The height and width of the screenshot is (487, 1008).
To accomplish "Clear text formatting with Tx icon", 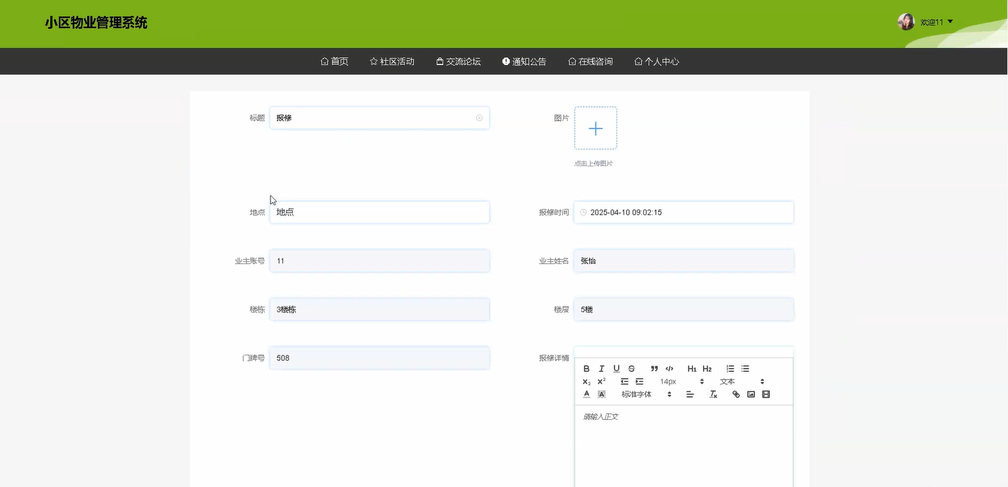I will pos(713,394).
